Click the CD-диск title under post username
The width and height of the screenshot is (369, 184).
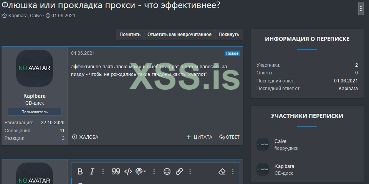(x=35, y=103)
